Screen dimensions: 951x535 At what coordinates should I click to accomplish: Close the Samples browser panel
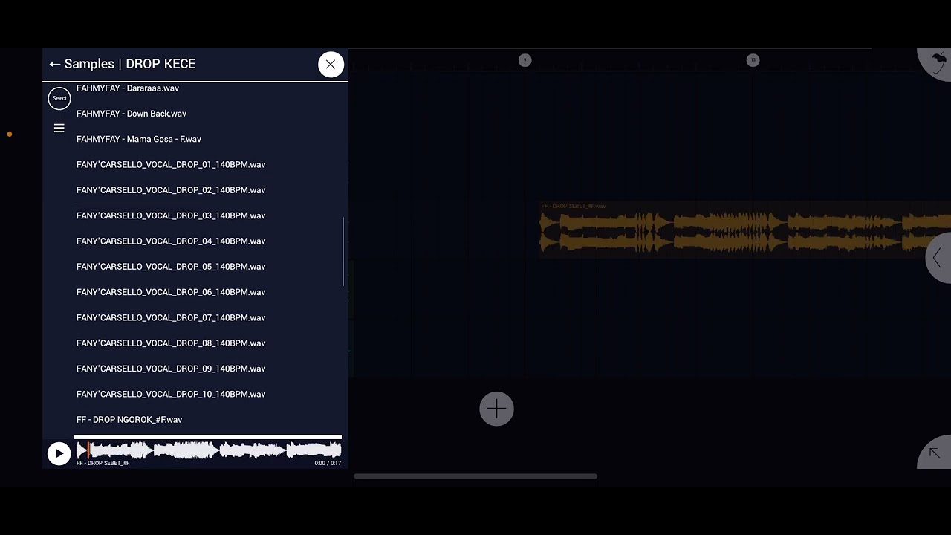click(x=331, y=65)
